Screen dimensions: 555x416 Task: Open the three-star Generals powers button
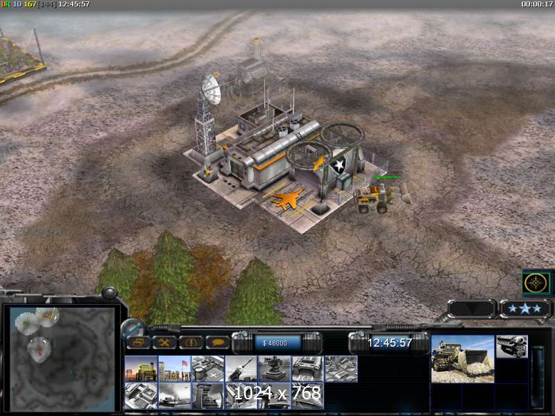click(x=525, y=309)
